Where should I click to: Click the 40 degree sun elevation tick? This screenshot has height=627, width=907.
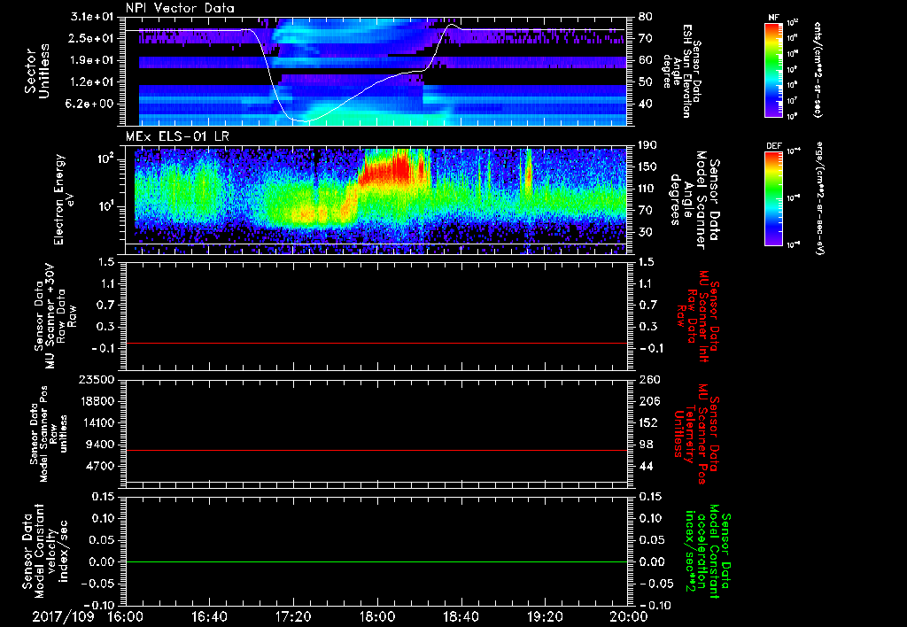(645, 104)
